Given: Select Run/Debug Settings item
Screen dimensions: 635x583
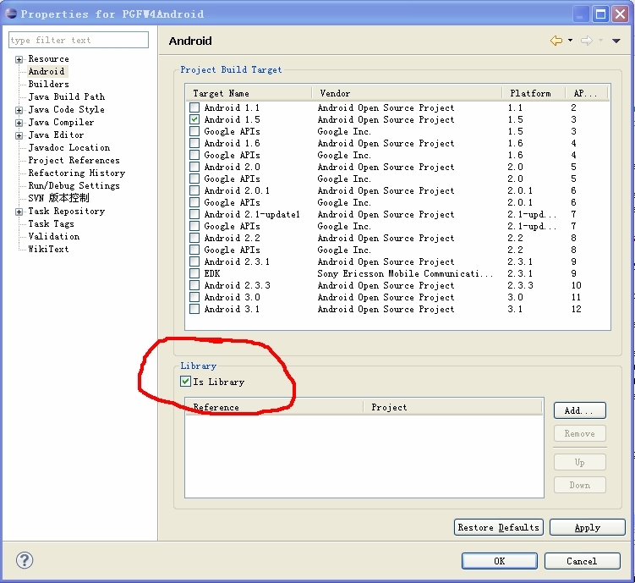Looking at the screenshot, I should 74,185.
